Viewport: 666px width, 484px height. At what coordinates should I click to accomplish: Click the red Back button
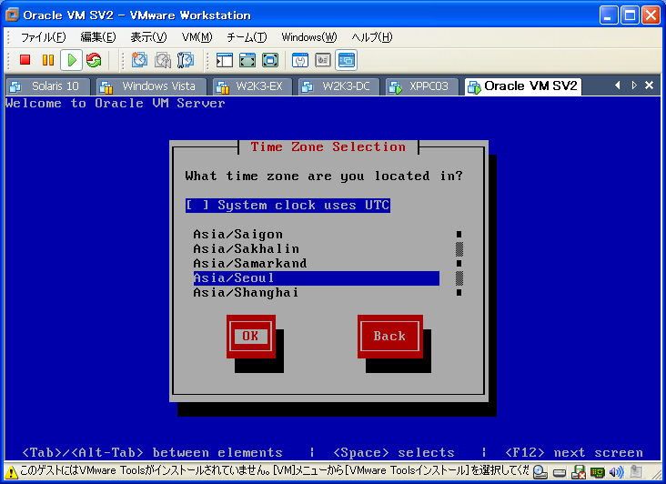389,337
